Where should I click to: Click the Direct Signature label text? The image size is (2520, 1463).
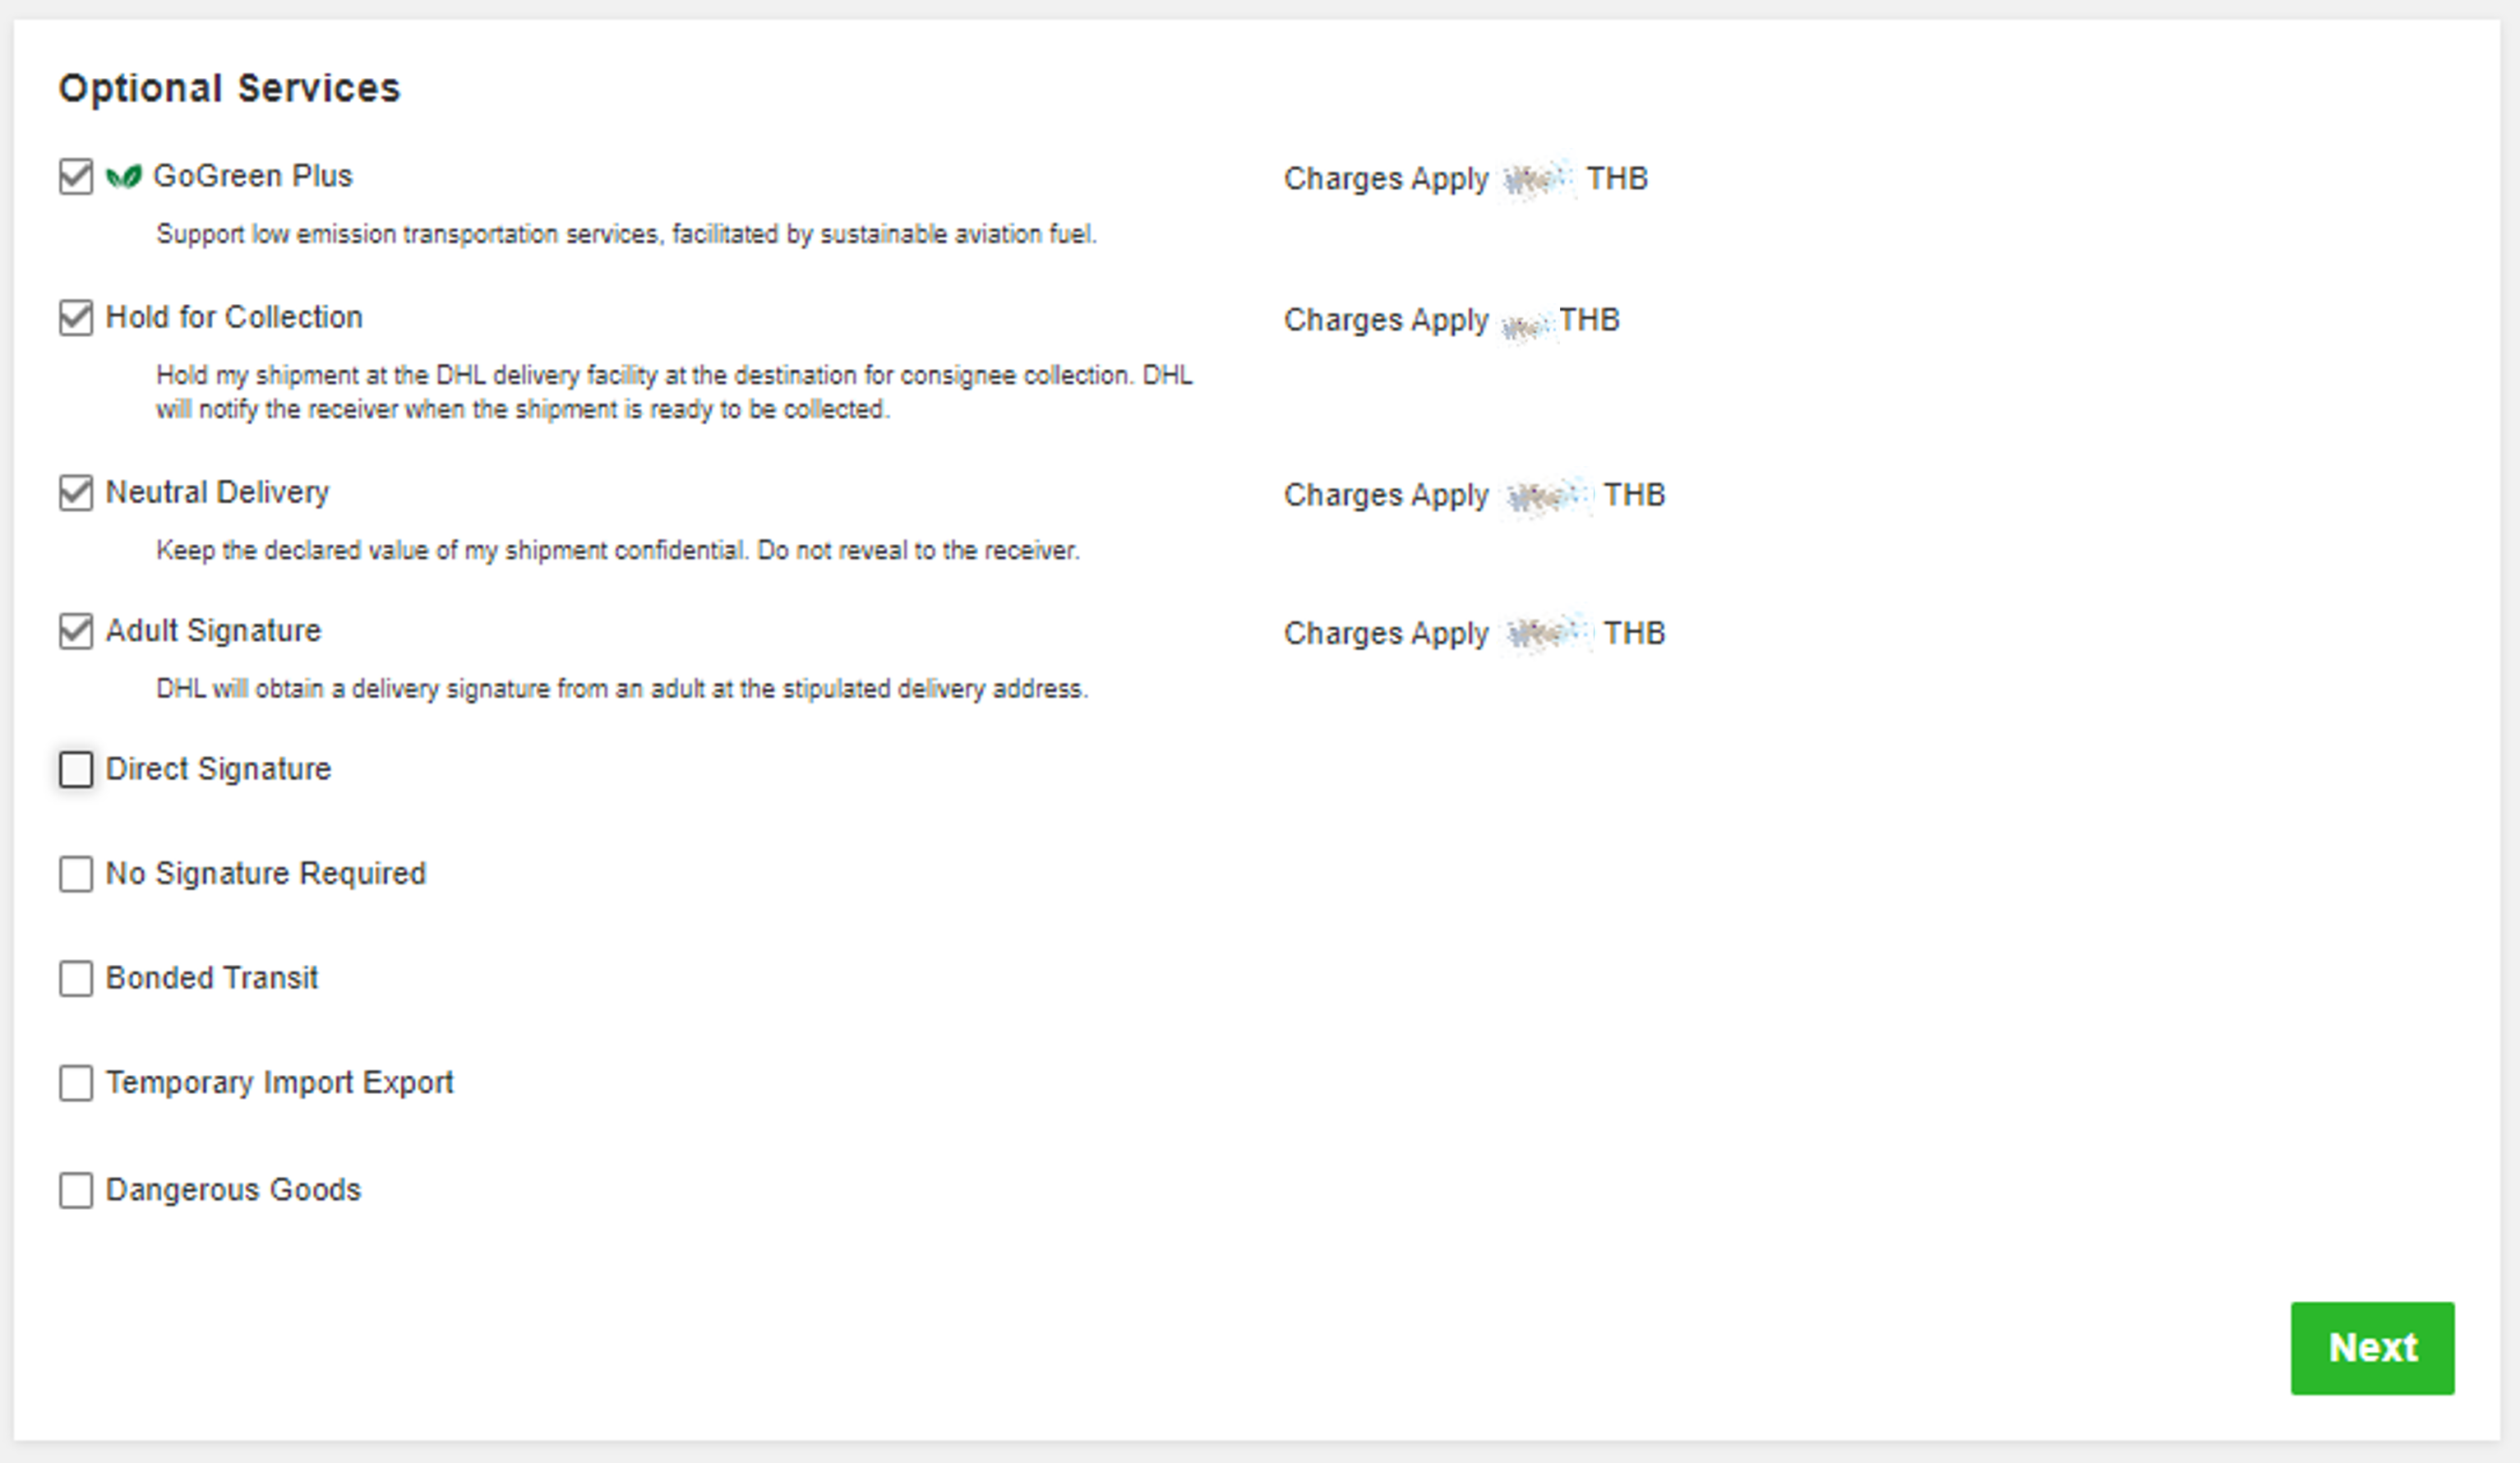click(x=218, y=769)
